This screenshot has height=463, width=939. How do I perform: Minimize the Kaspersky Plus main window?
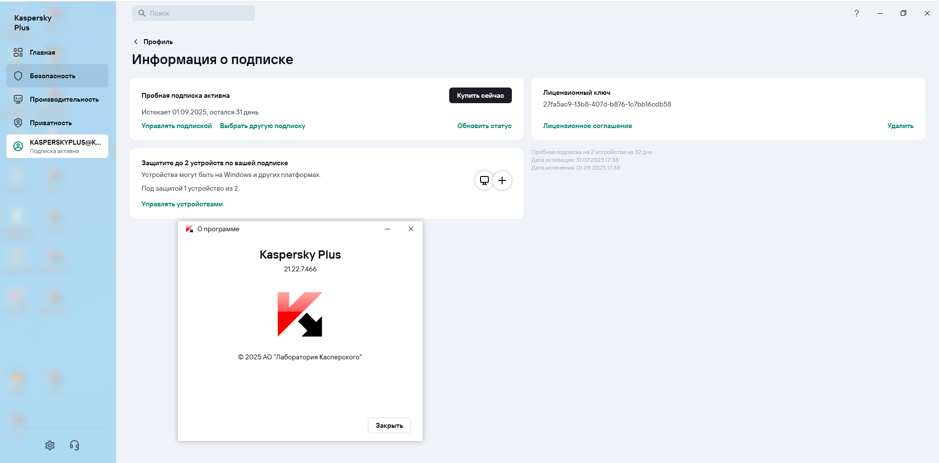[880, 13]
